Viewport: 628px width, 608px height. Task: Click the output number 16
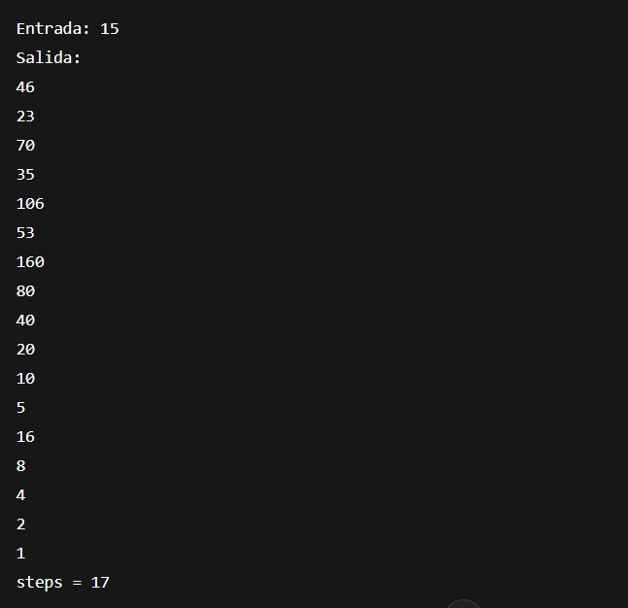click(25, 437)
